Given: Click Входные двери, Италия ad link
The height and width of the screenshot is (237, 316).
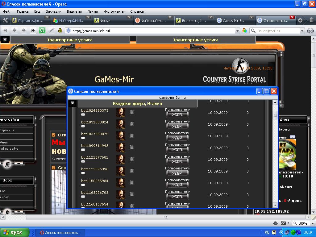Looking at the screenshot, I should (137, 104).
